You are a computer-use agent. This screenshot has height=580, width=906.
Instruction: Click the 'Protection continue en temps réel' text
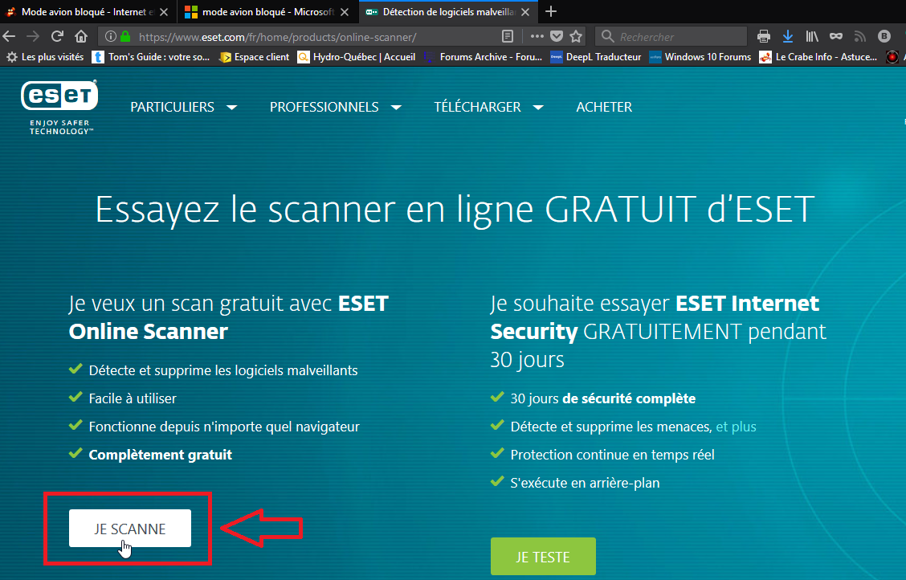click(613, 455)
